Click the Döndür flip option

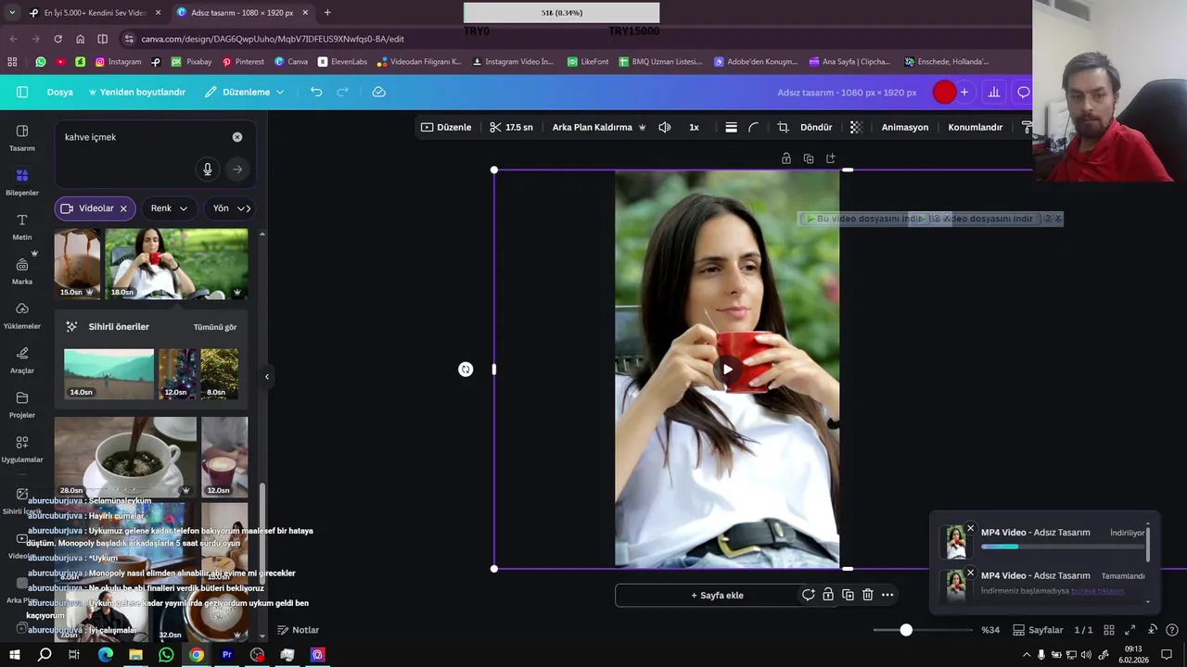[816, 127]
